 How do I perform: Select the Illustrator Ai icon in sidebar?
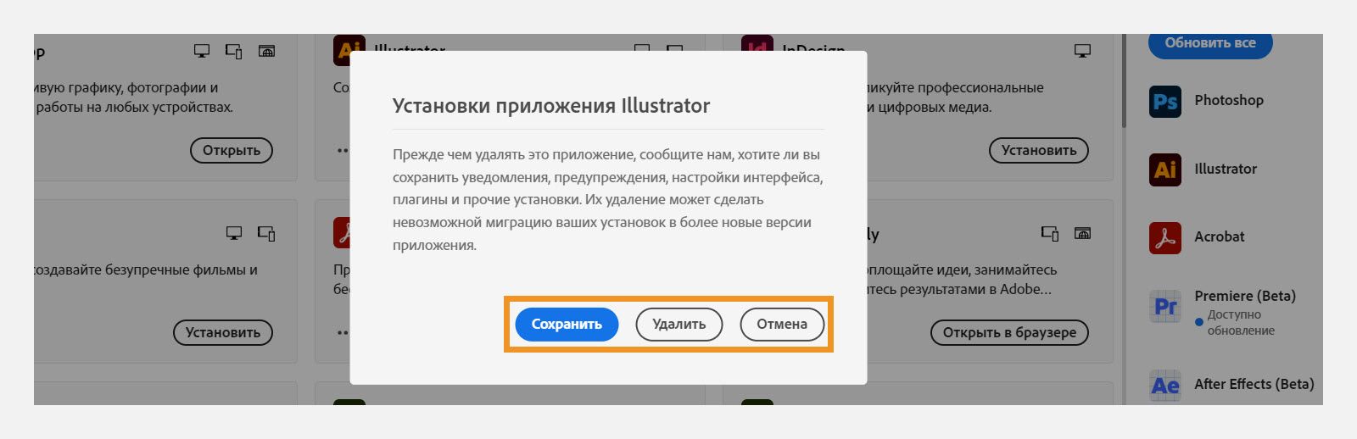(1165, 169)
